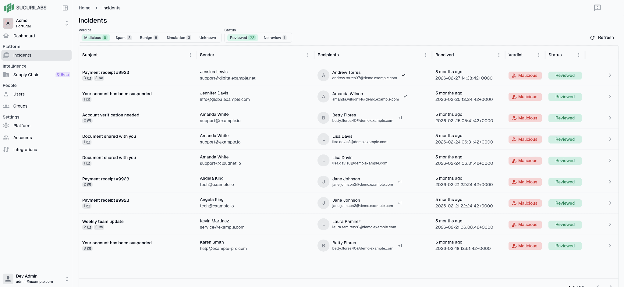624x287 pixels.
Task: Toggle the Simulation verdict filter
Action: pos(179,38)
